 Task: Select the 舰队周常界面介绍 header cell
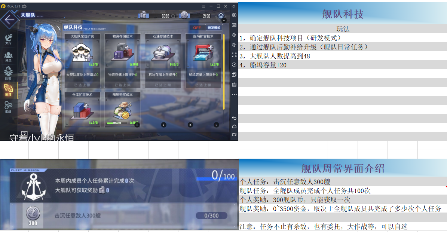point(342,168)
